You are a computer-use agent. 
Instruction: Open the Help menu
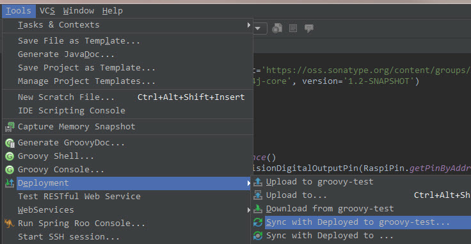tap(113, 11)
